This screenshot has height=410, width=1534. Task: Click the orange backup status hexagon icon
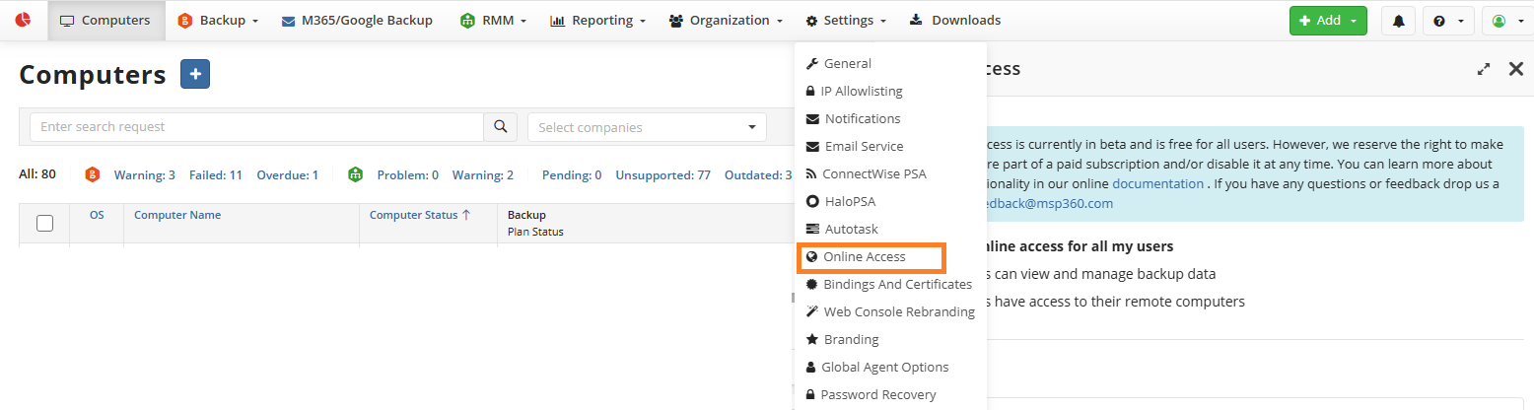93,174
